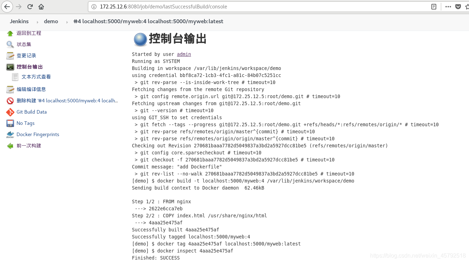469x262 pixels.
Task: Open 编辑编译信息 link
Action: (31, 89)
